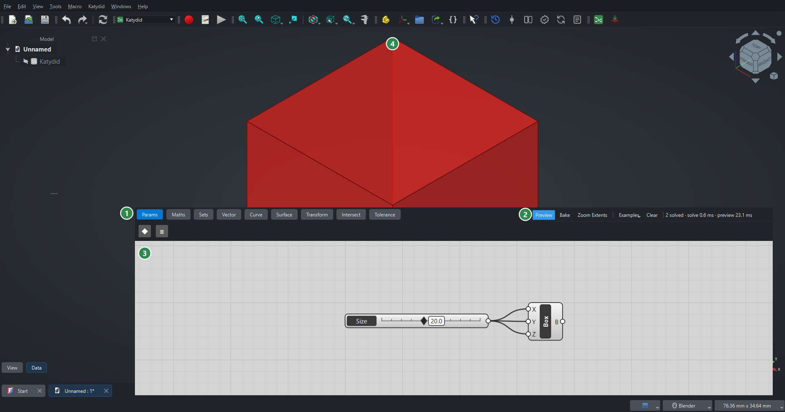Open the Macro menu

point(75,7)
